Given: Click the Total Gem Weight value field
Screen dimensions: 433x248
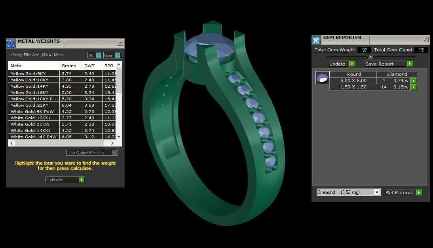Looking at the screenshot, I should pyautogui.click(x=364, y=50).
